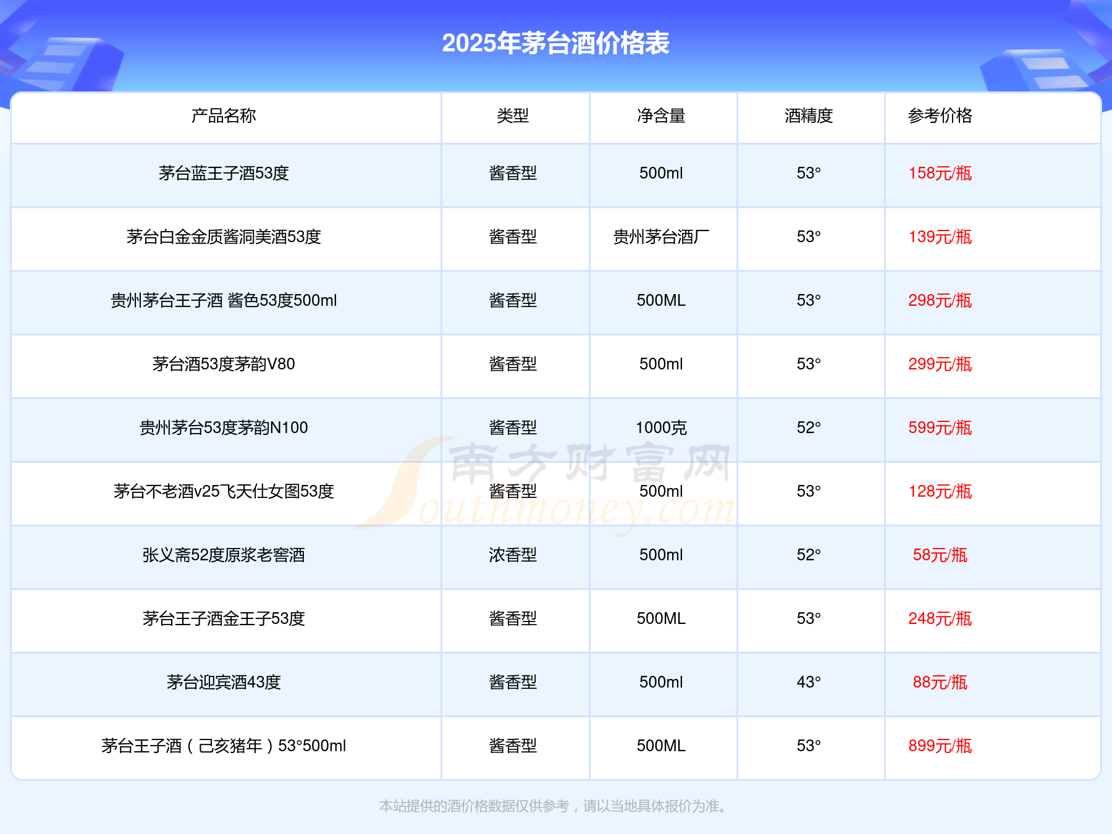Click 500ML in 酱色53度500ml row
The width and height of the screenshot is (1112, 834).
[661, 300]
